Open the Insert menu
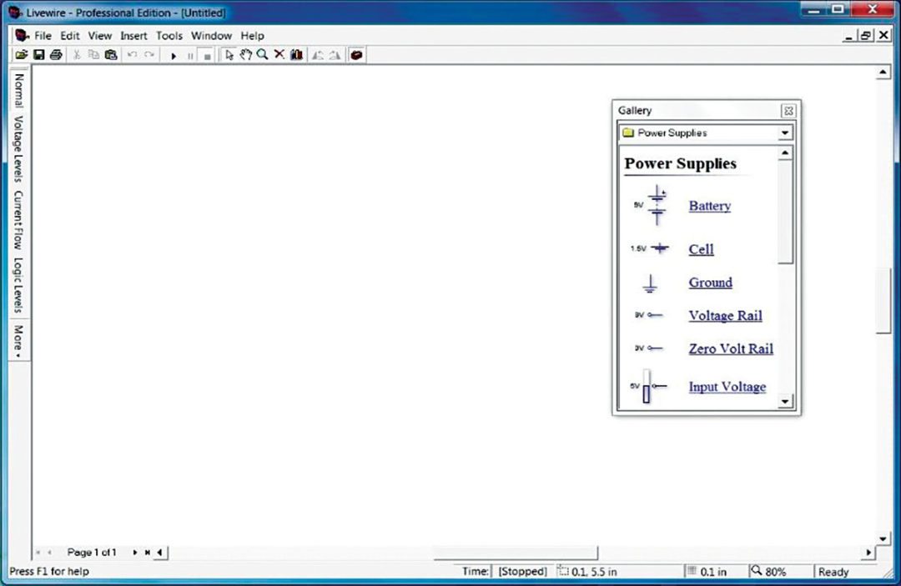 pos(133,36)
